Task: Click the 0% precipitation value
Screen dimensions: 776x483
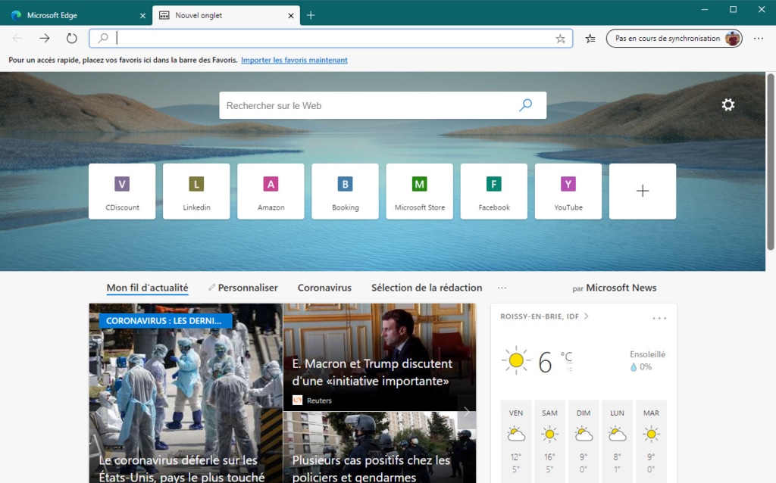Action: click(646, 367)
